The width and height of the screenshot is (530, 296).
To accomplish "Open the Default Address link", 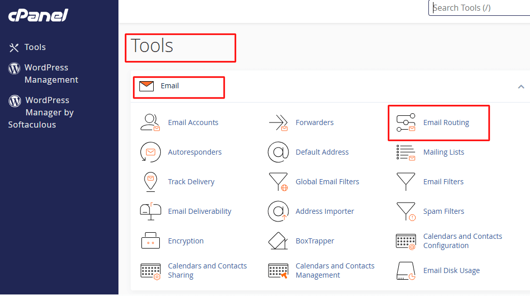I will (x=322, y=153).
